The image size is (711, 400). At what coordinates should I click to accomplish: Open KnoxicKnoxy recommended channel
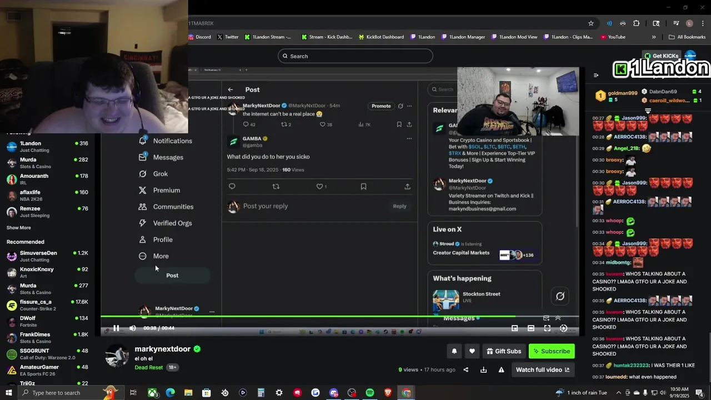click(x=47, y=272)
